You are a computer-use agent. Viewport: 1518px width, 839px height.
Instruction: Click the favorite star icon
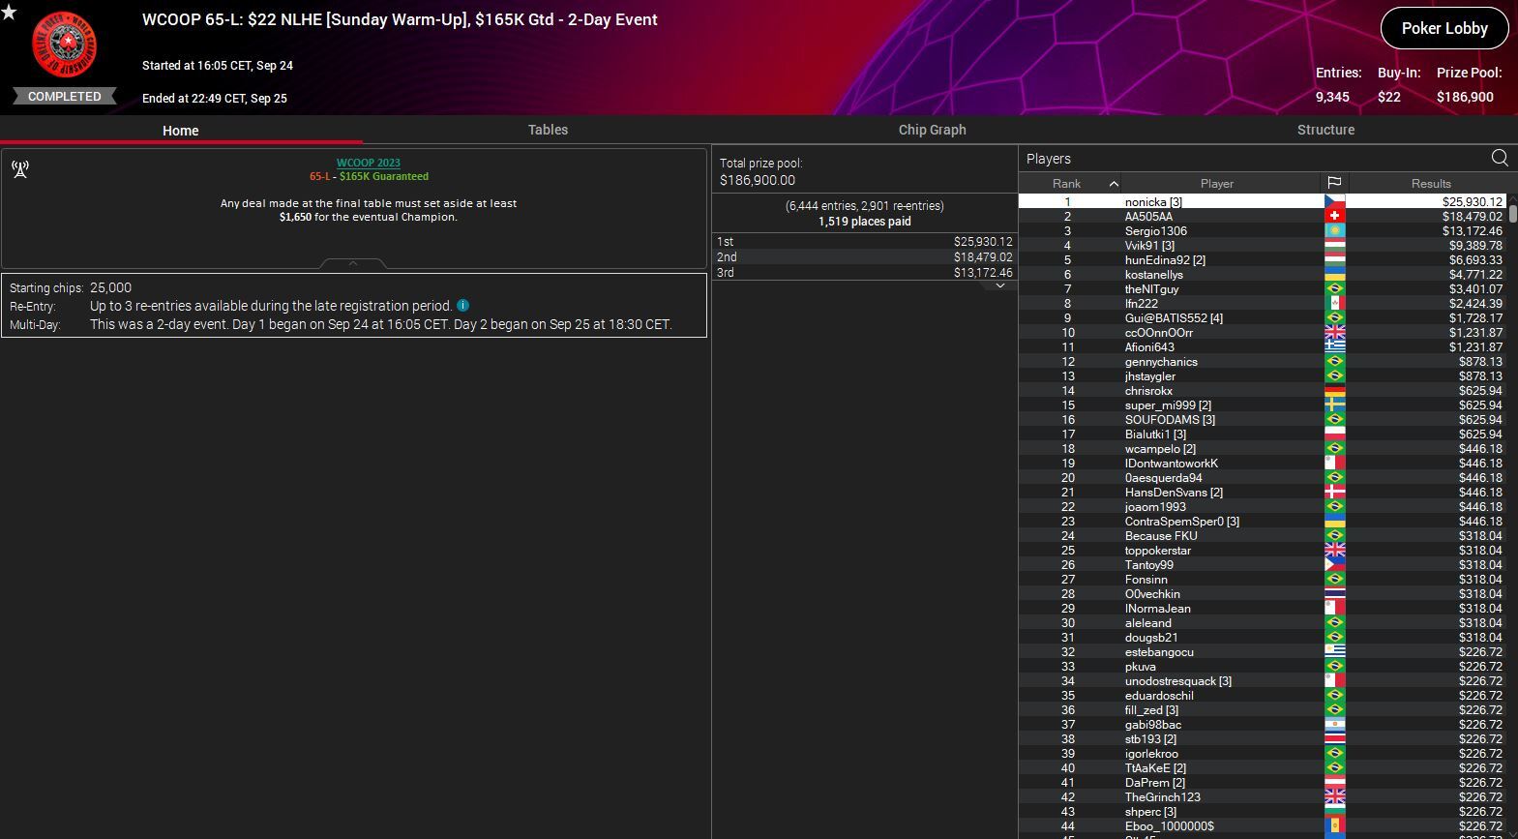9,13
